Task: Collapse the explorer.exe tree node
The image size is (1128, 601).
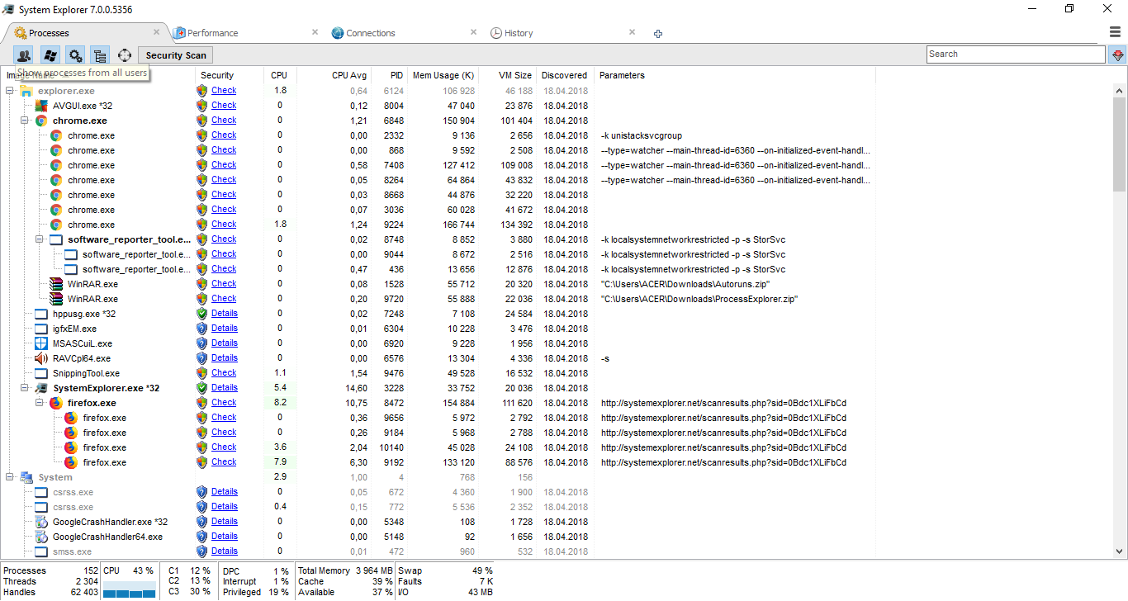Action: pyautogui.click(x=10, y=91)
